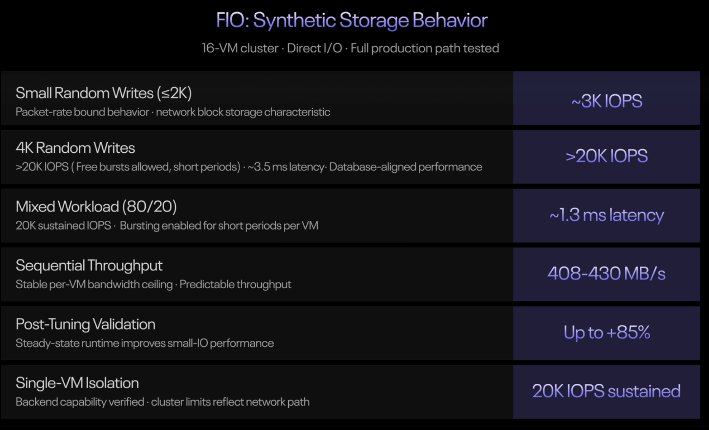Select the Sequential Throughput heading
This screenshot has width=709, height=430.
[x=89, y=266]
